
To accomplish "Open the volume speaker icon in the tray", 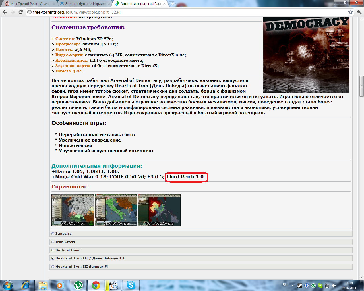I will click(x=334, y=286).
